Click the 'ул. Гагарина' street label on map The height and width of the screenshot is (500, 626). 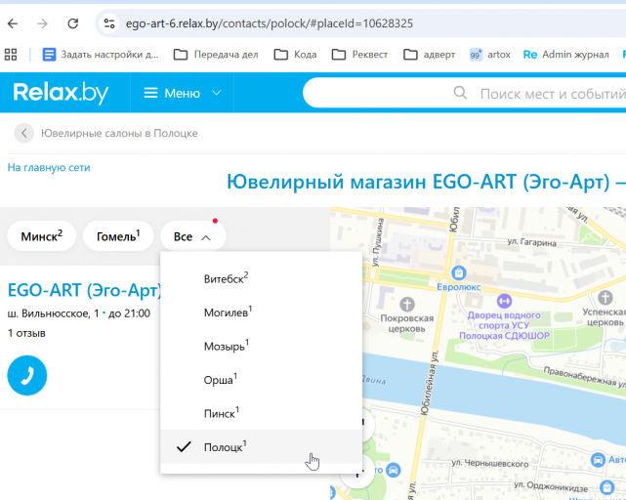[531, 242]
